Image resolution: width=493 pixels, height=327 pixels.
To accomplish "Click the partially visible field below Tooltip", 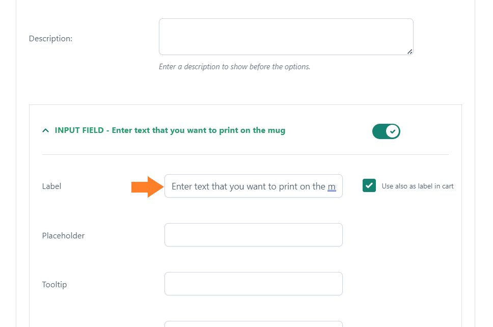I will click(254, 324).
